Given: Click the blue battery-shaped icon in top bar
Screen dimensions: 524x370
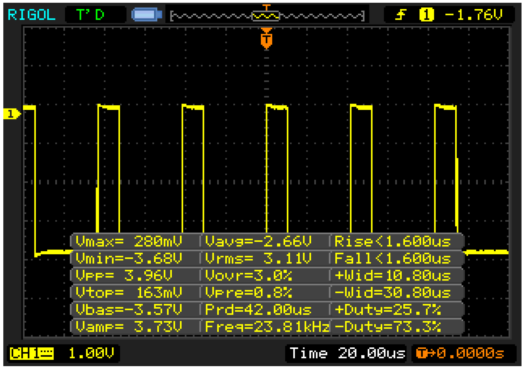Looking at the screenshot, I should point(147,15).
